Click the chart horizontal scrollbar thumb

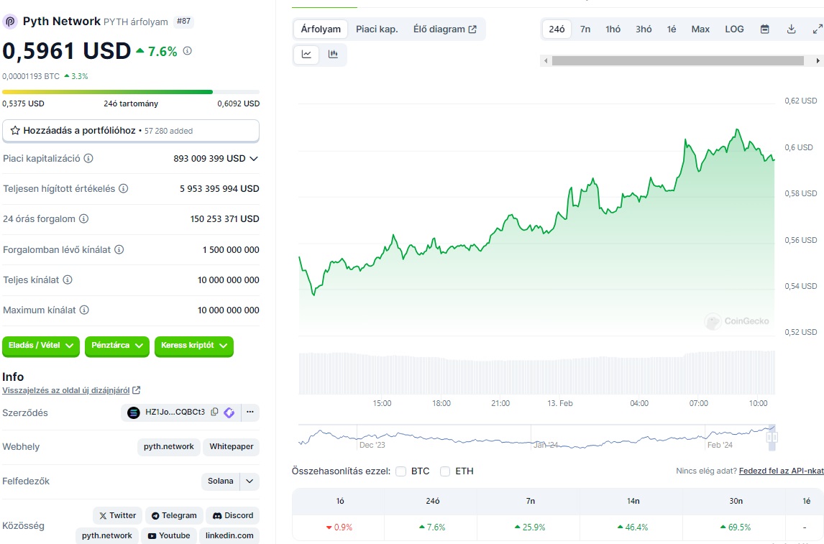pyautogui.click(x=678, y=61)
